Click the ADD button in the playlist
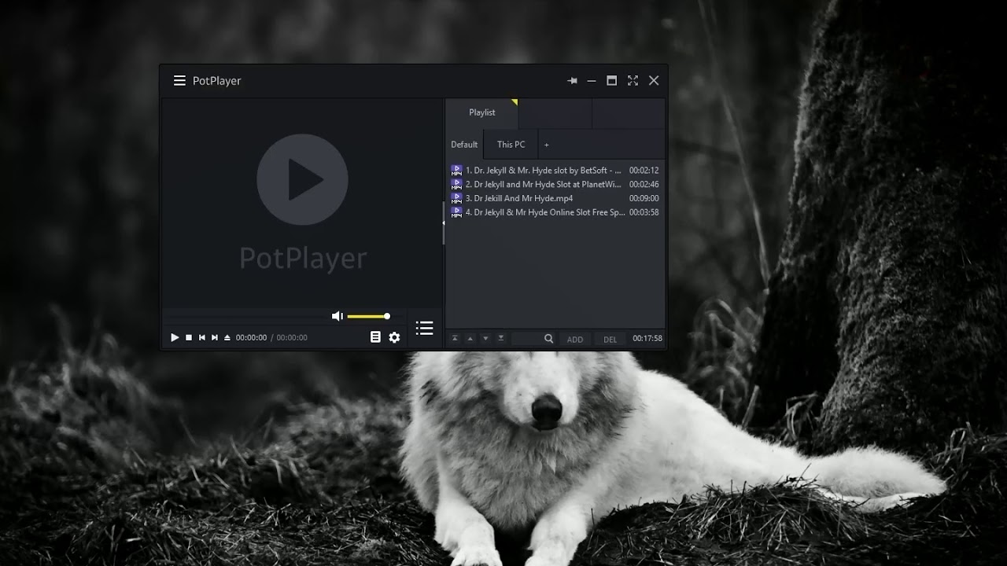This screenshot has width=1007, height=566. tap(575, 338)
